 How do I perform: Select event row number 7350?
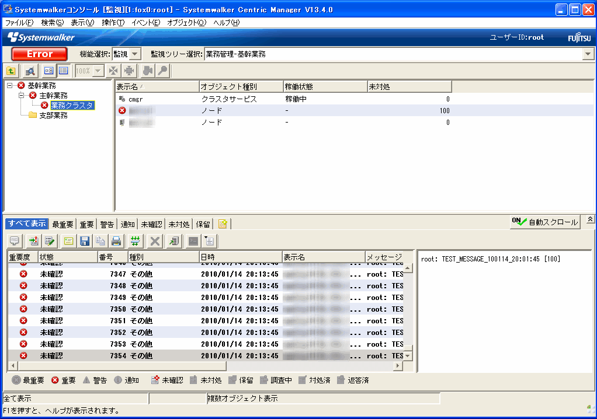click(206, 309)
